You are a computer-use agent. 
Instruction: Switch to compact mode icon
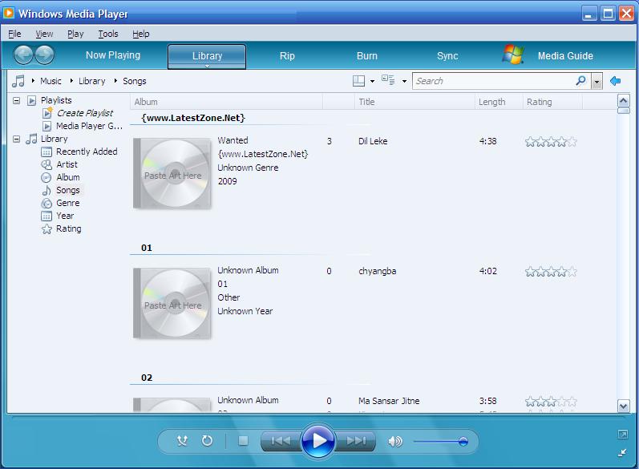tap(623, 452)
